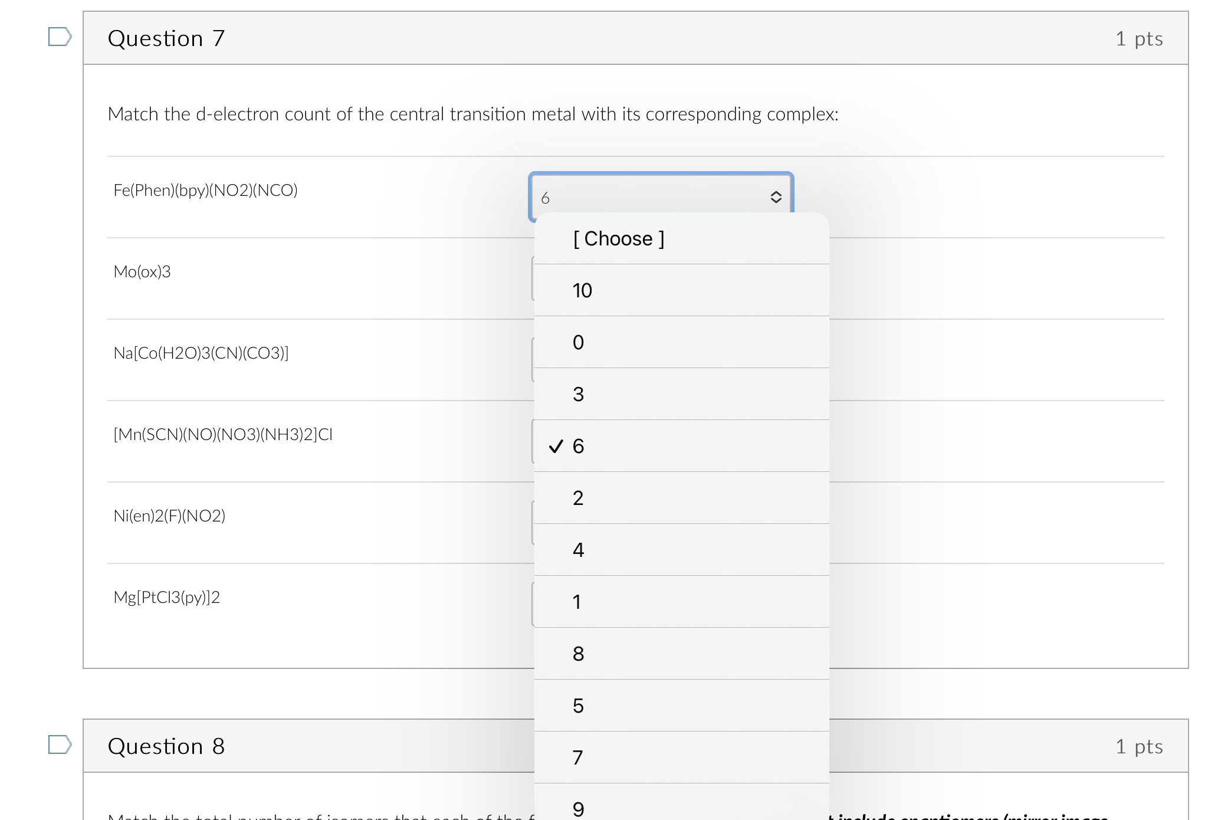
Task: Select option 4 from the list
Action: (x=578, y=550)
